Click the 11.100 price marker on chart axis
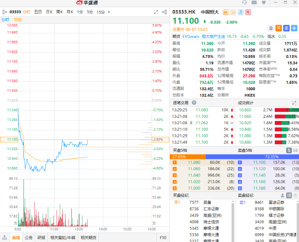The image size is (299, 242). tap(9, 139)
